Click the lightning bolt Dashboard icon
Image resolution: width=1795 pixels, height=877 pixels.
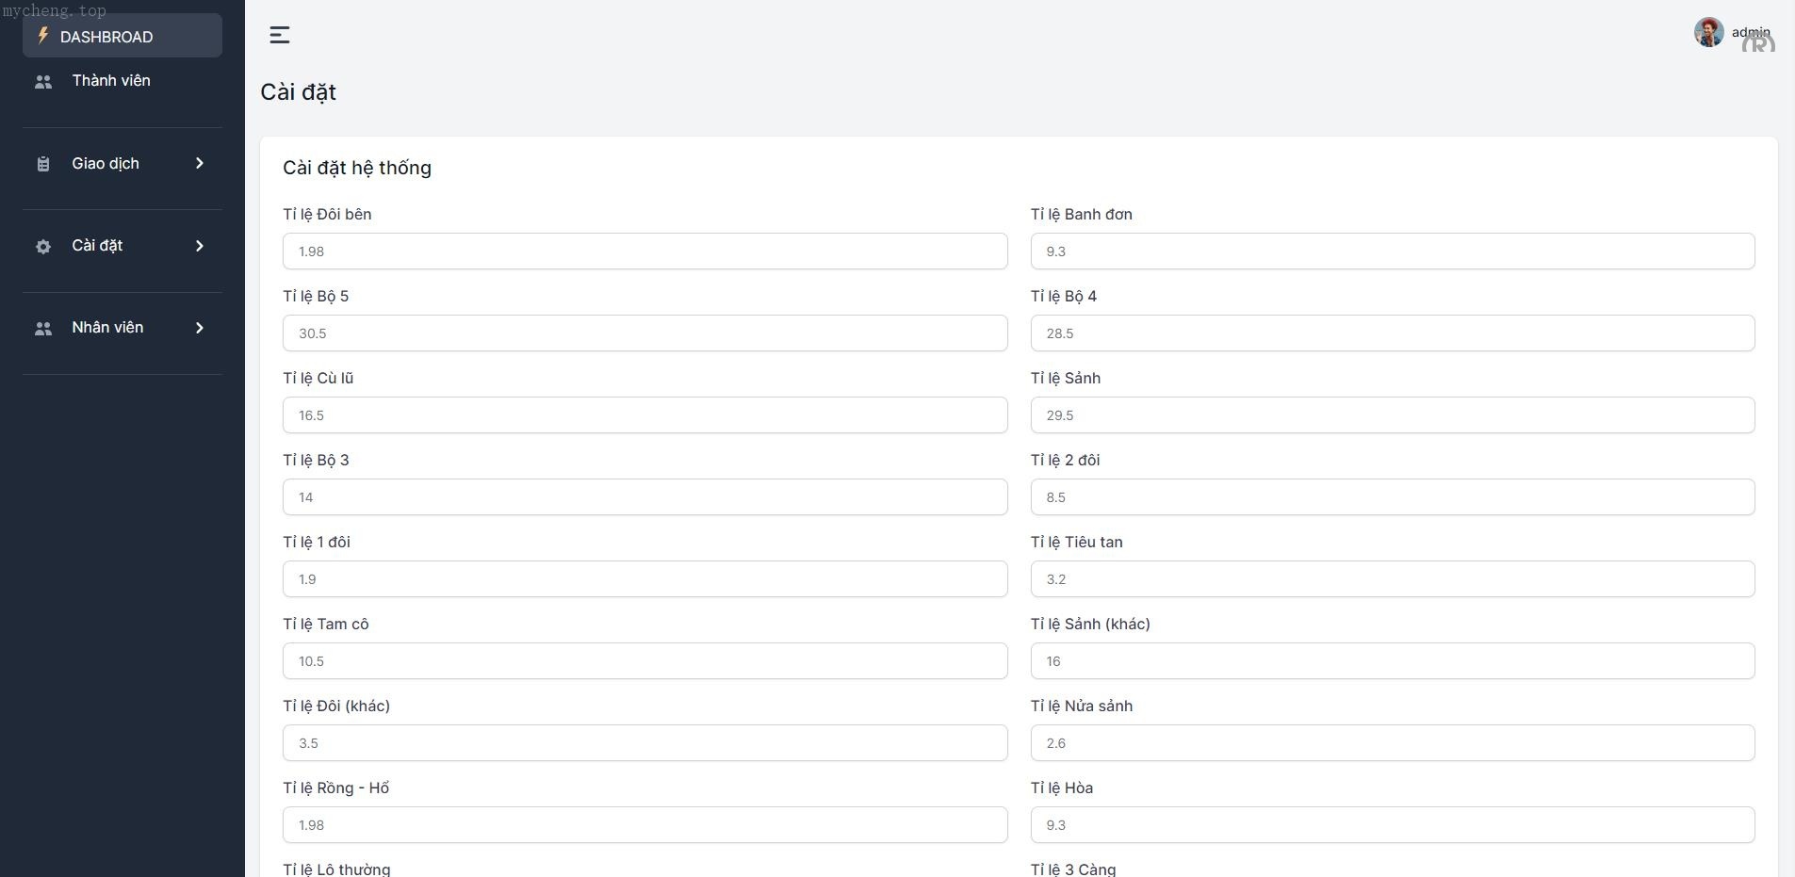click(42, 36)
